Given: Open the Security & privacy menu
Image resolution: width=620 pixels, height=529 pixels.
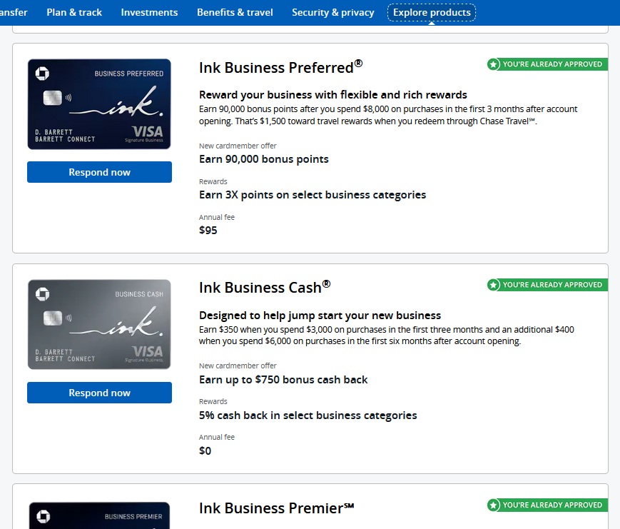Looking at the screenshot, I should [332, 12].
